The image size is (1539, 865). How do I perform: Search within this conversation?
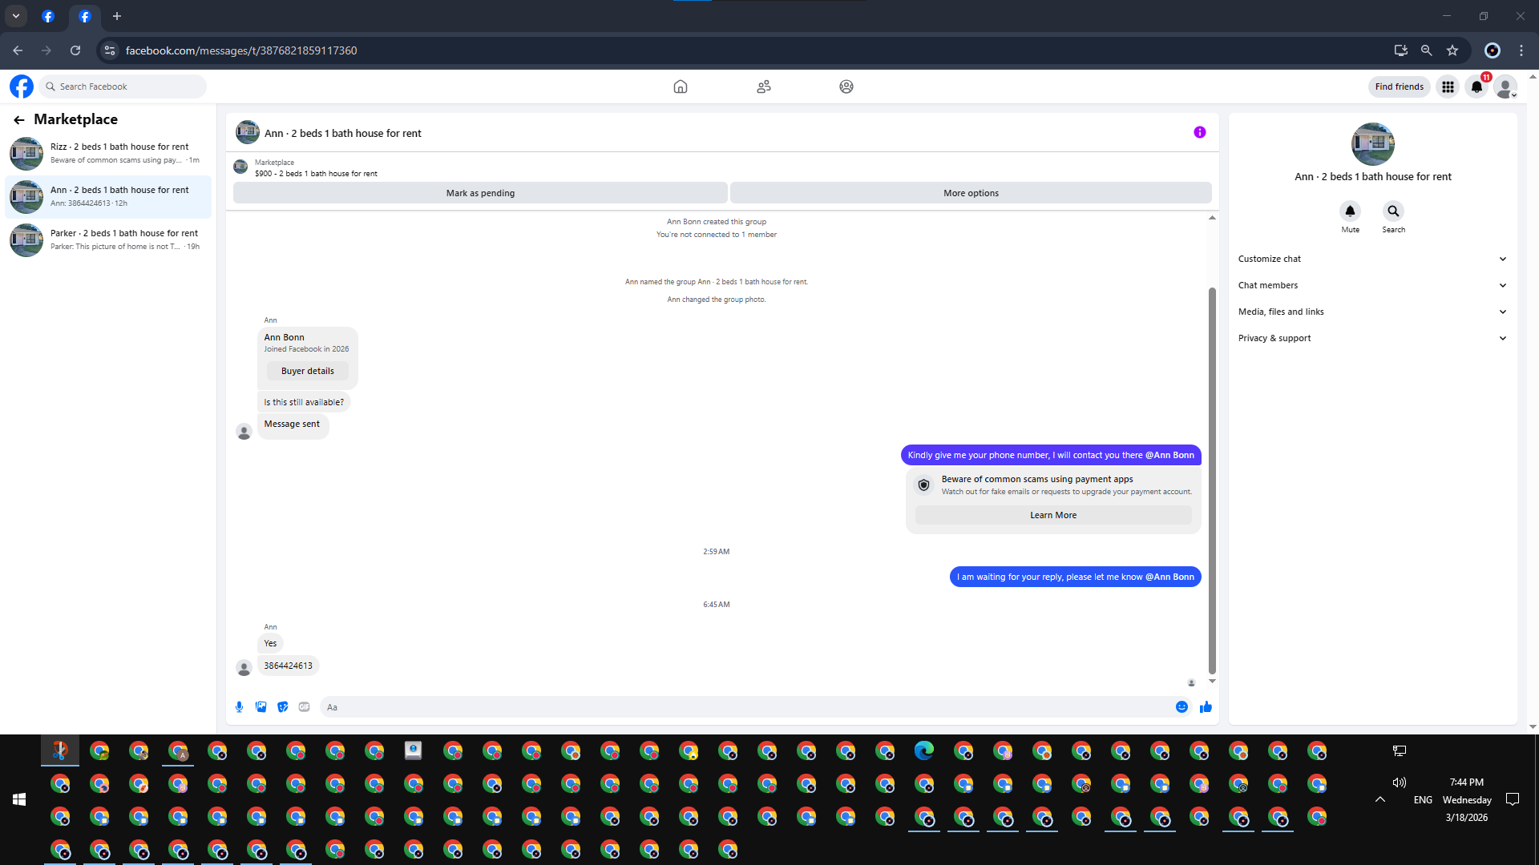(x=1393, y=211)
